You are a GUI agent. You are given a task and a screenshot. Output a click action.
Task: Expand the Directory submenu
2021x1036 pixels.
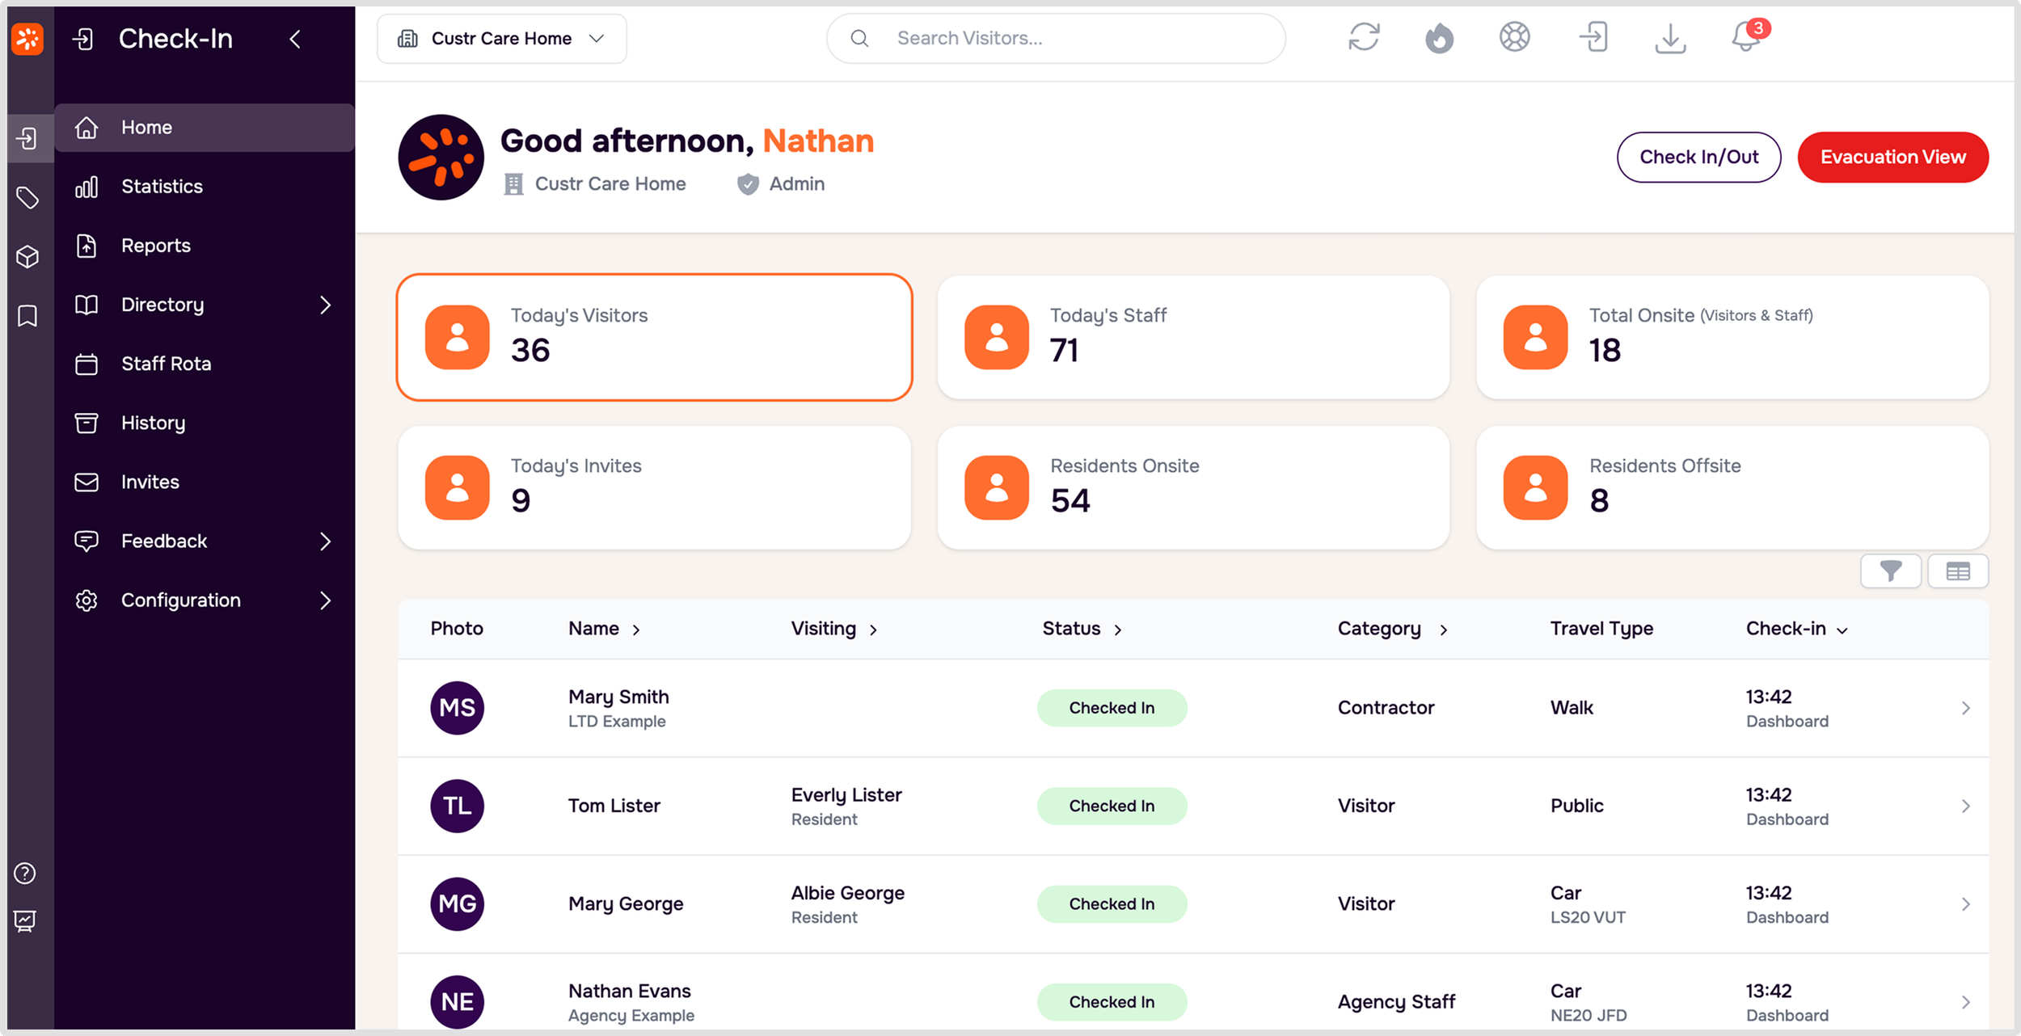pos(325,305)
